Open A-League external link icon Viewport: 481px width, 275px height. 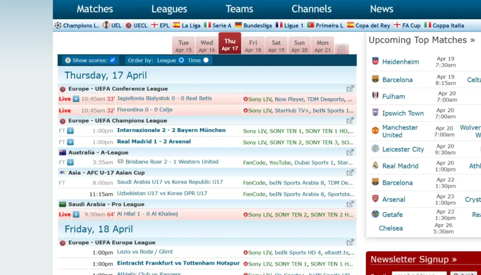pos(350,152)
